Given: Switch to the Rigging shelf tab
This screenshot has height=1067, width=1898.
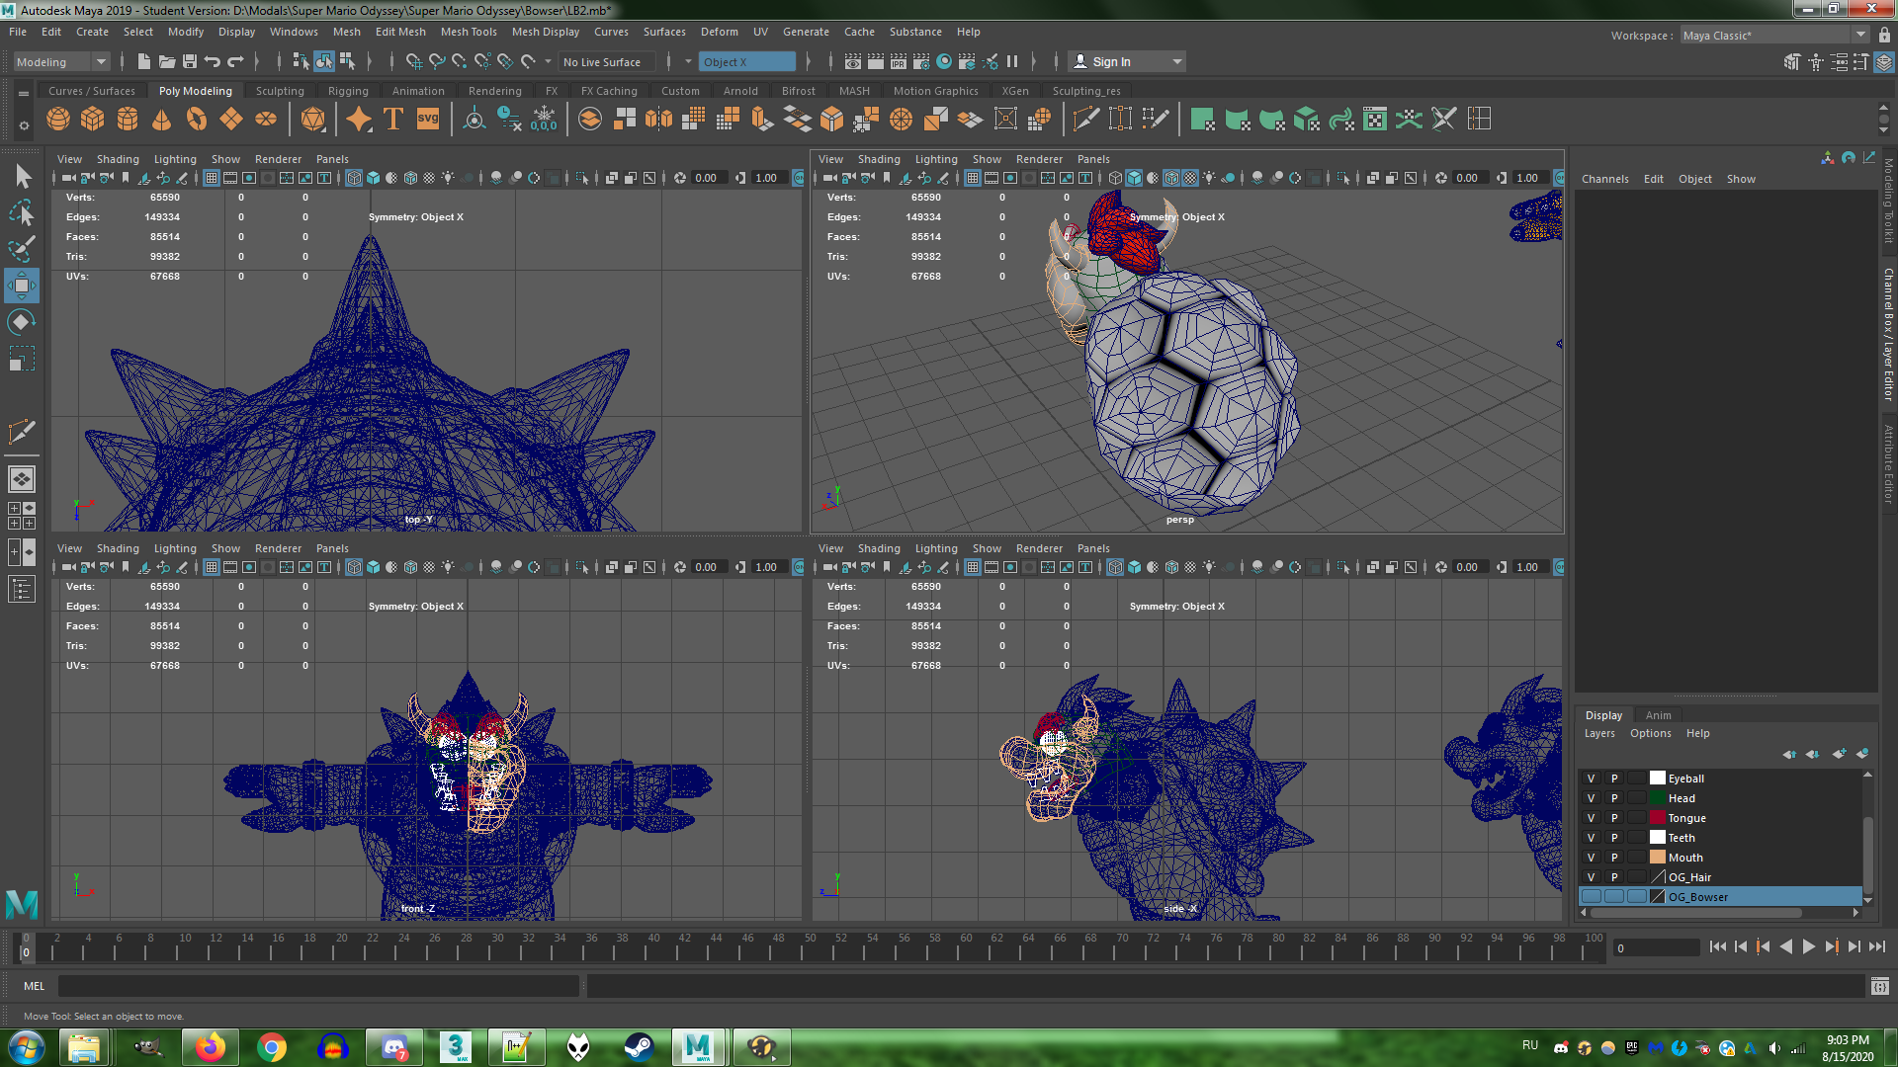Looking at the screenshot, I should point(348,91).
